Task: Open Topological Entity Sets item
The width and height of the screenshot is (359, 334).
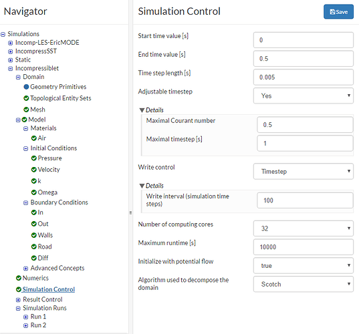Action: pyautogui.click(x=61, y=98)
